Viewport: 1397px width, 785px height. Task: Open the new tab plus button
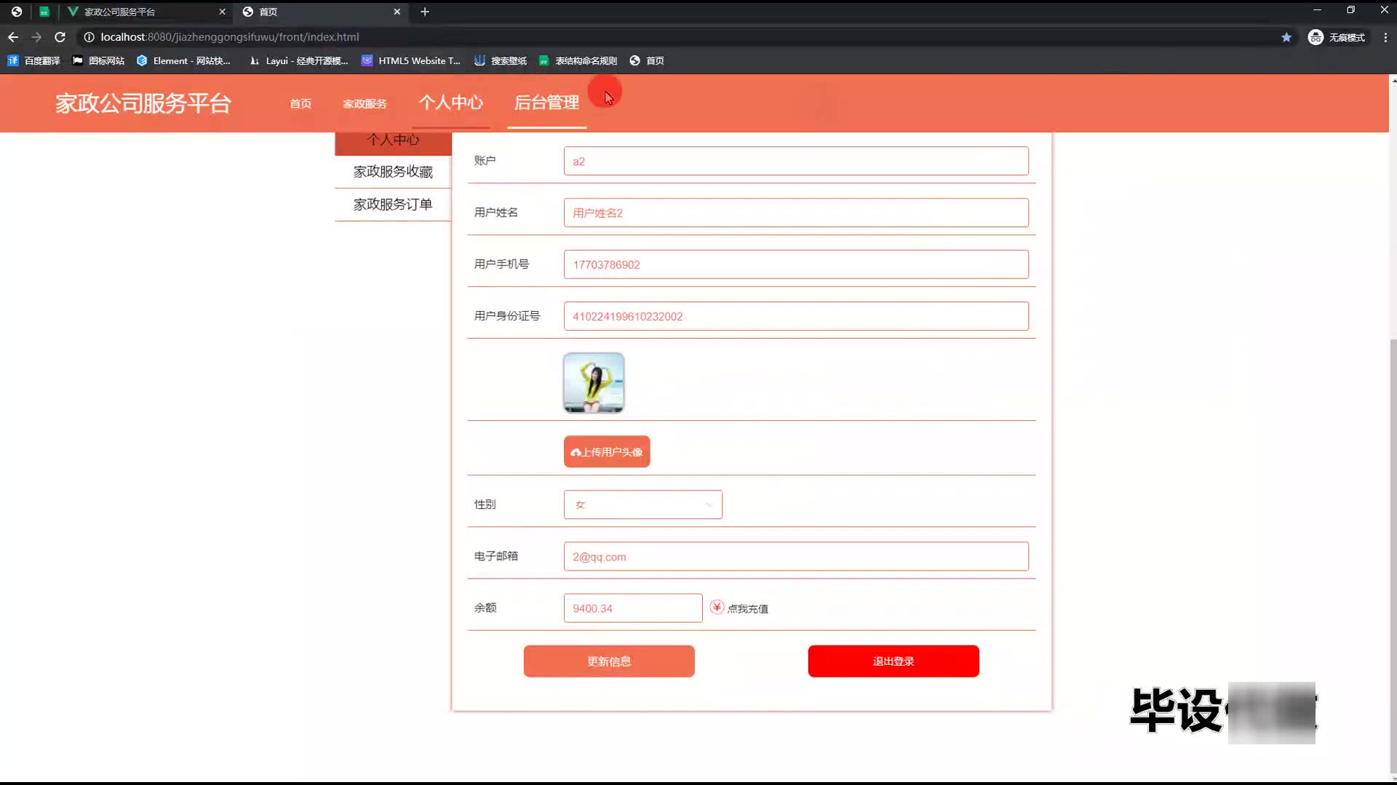point(425,12)
